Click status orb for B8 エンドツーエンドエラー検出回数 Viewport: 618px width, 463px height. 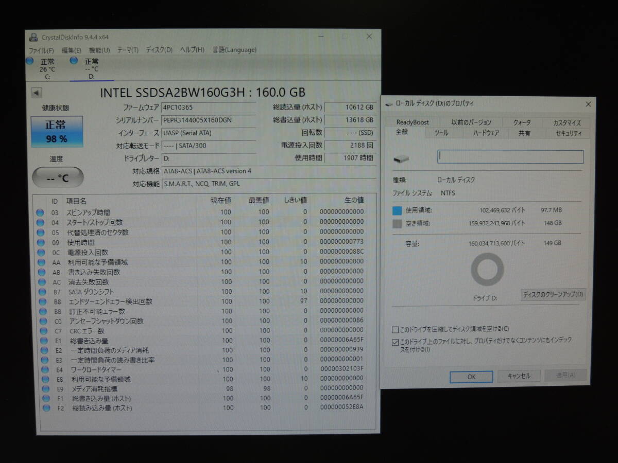pyautogui.click(x=43, y=301)
